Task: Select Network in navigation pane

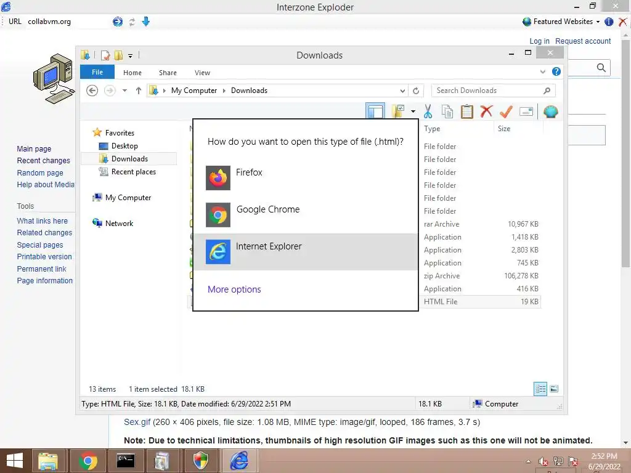Action: pyautogui.click(x=119, y=223)
